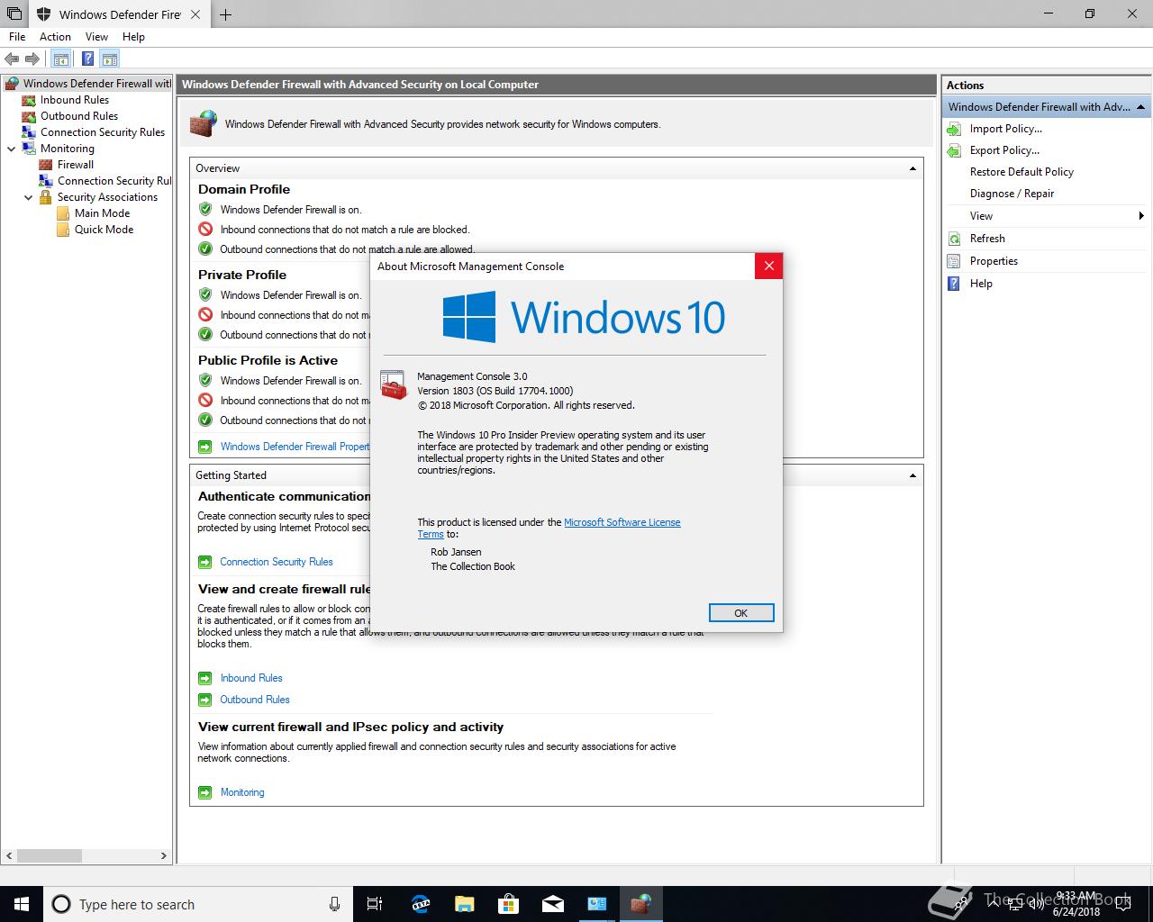Open Quick Mode folder in tree
The height and width of the screenshot is (922, 1153).
click(104, 230)
